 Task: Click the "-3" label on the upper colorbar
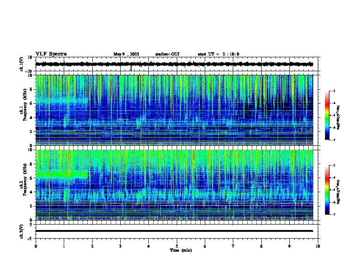tap(334, 91)
